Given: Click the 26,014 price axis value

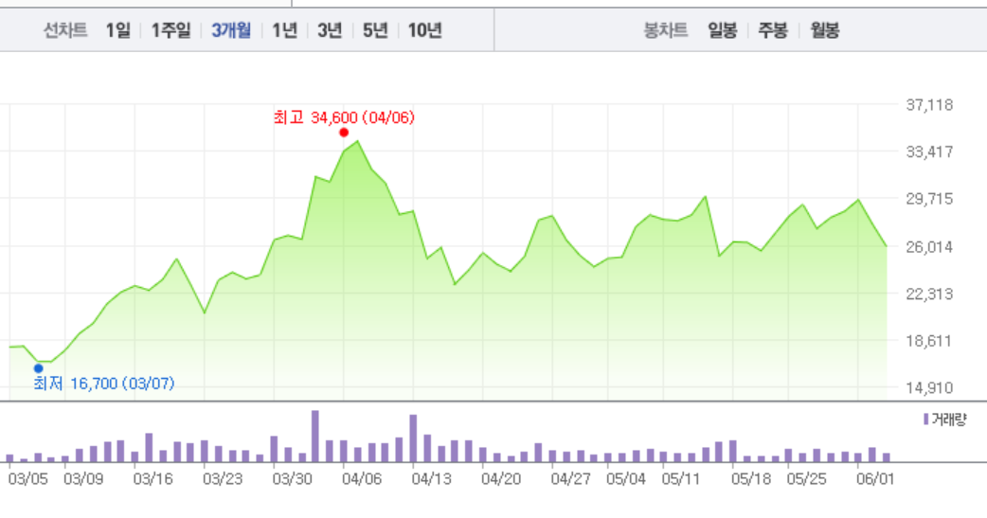Looking at the screenshot, I should point(930,247).
